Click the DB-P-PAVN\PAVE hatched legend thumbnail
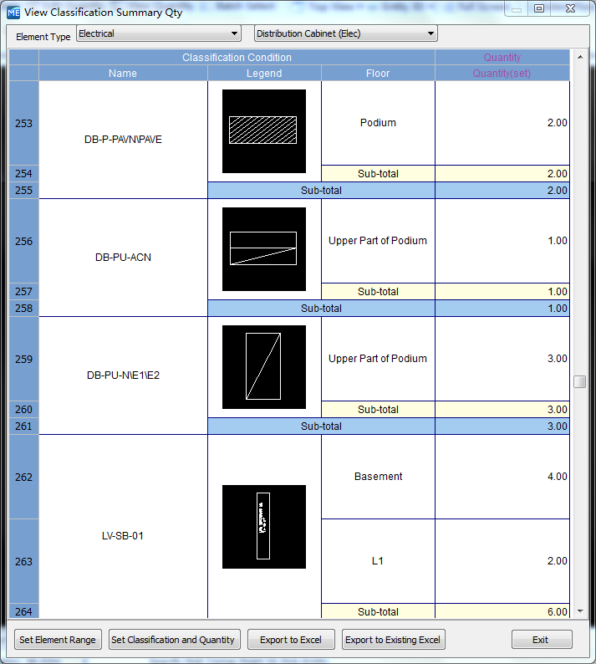Screen dimensions: 596x664 click(263, 130)
